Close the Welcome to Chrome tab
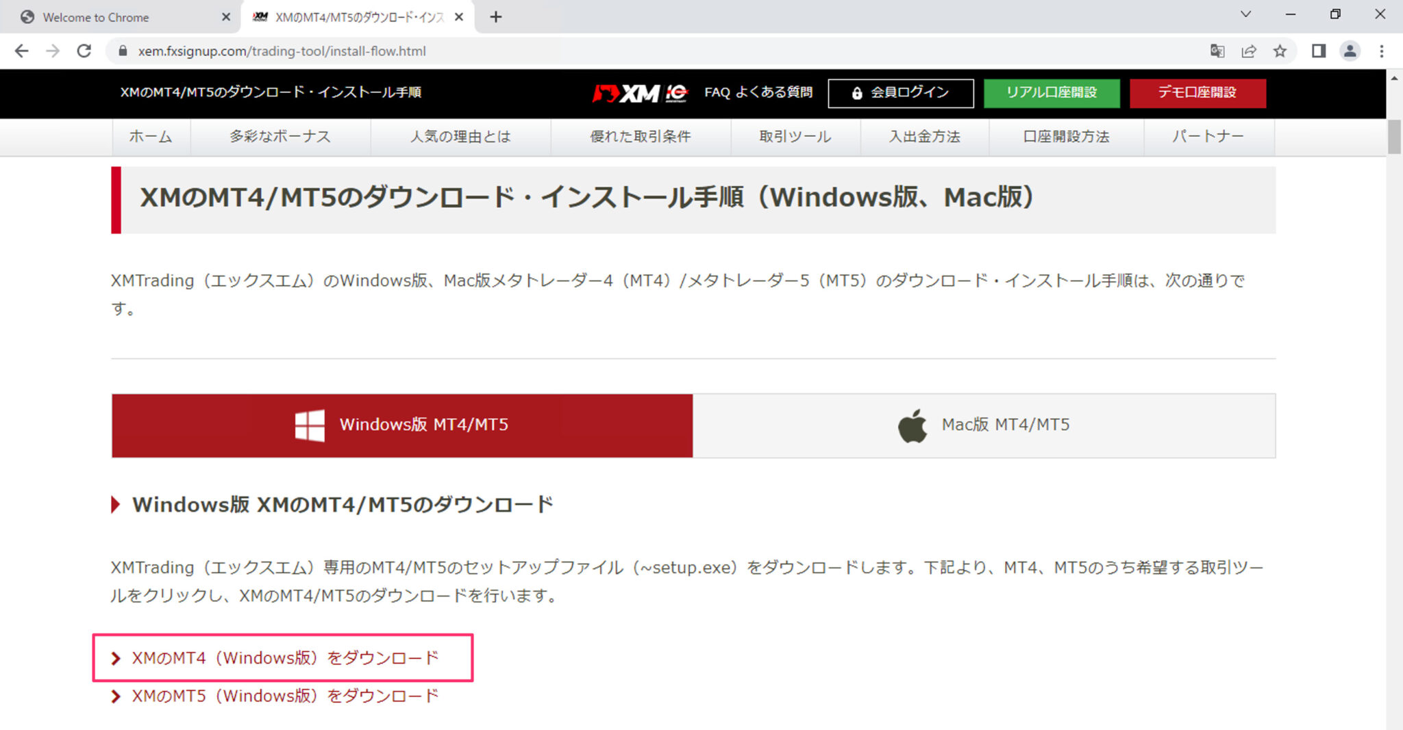This screenshot has width=1403, height=730. click(x=226, y=17)
